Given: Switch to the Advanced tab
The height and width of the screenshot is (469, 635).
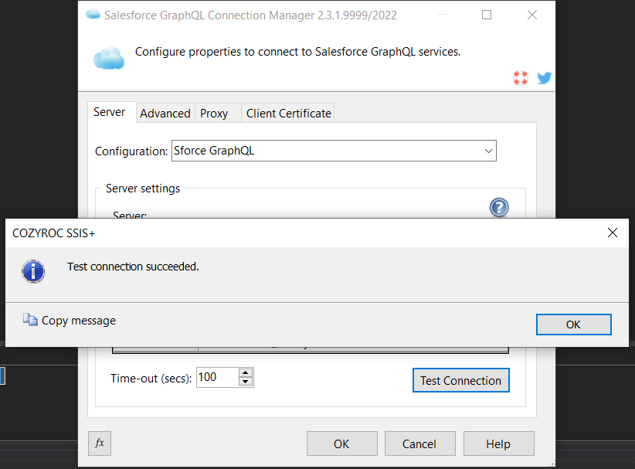Looking at the screenshot, I should click(x=165, y=114).
